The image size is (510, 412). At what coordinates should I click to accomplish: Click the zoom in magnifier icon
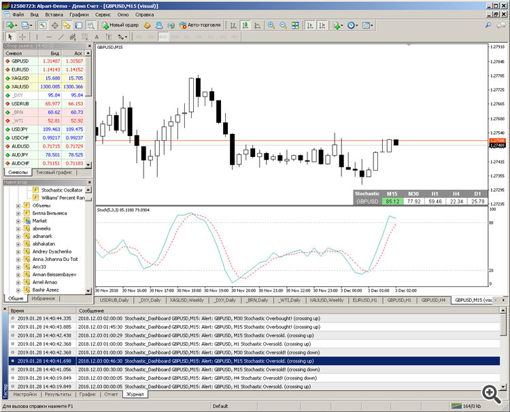(x=271, y=25)
